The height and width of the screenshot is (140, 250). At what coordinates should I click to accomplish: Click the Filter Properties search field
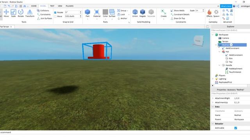coord(230,93)
